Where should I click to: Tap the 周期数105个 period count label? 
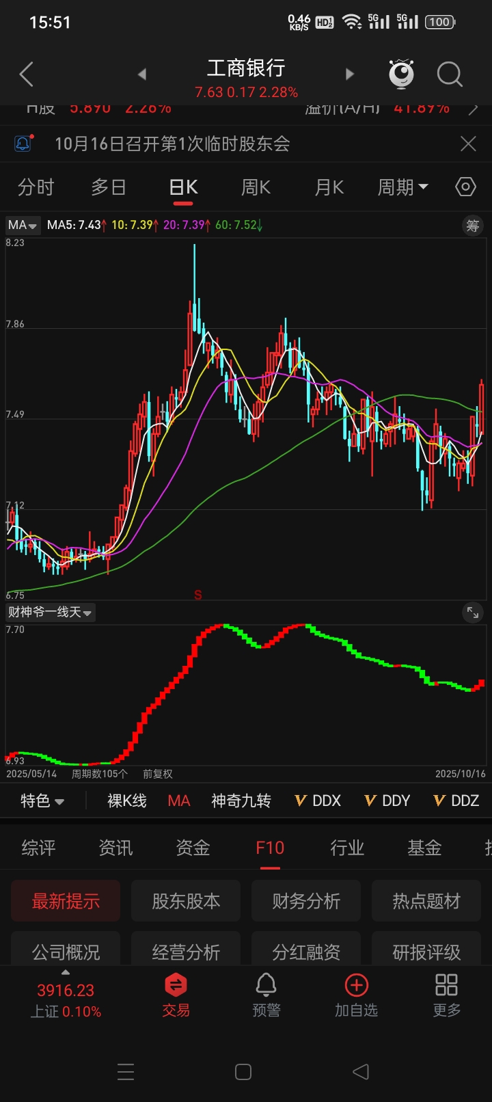click(x=100, y=774)
